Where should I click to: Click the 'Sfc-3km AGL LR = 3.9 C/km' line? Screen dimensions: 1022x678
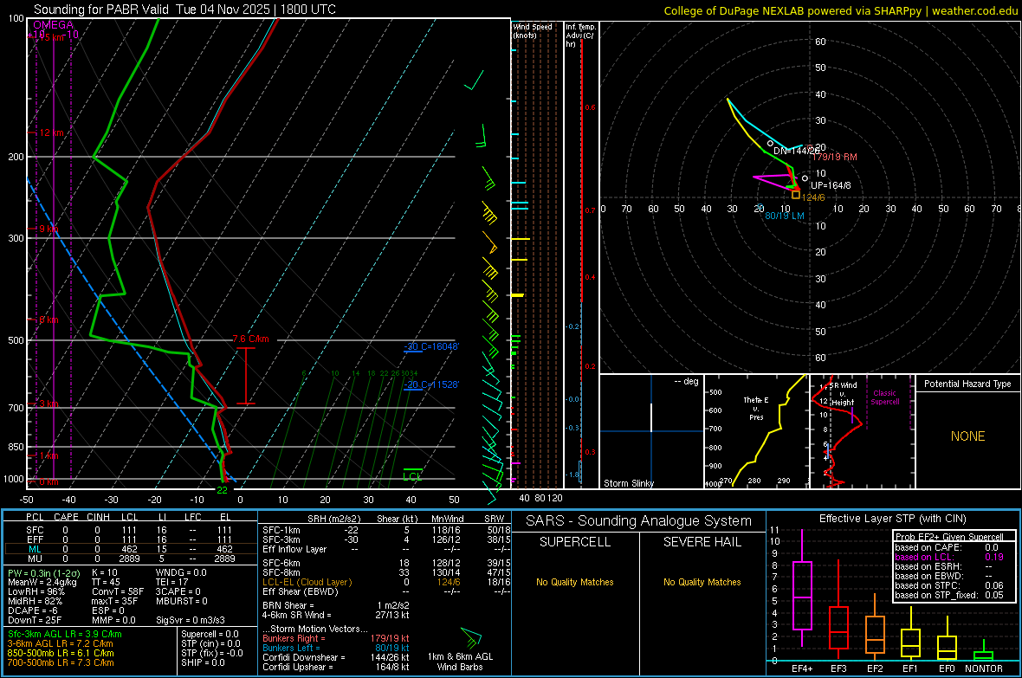click(65, 634)
